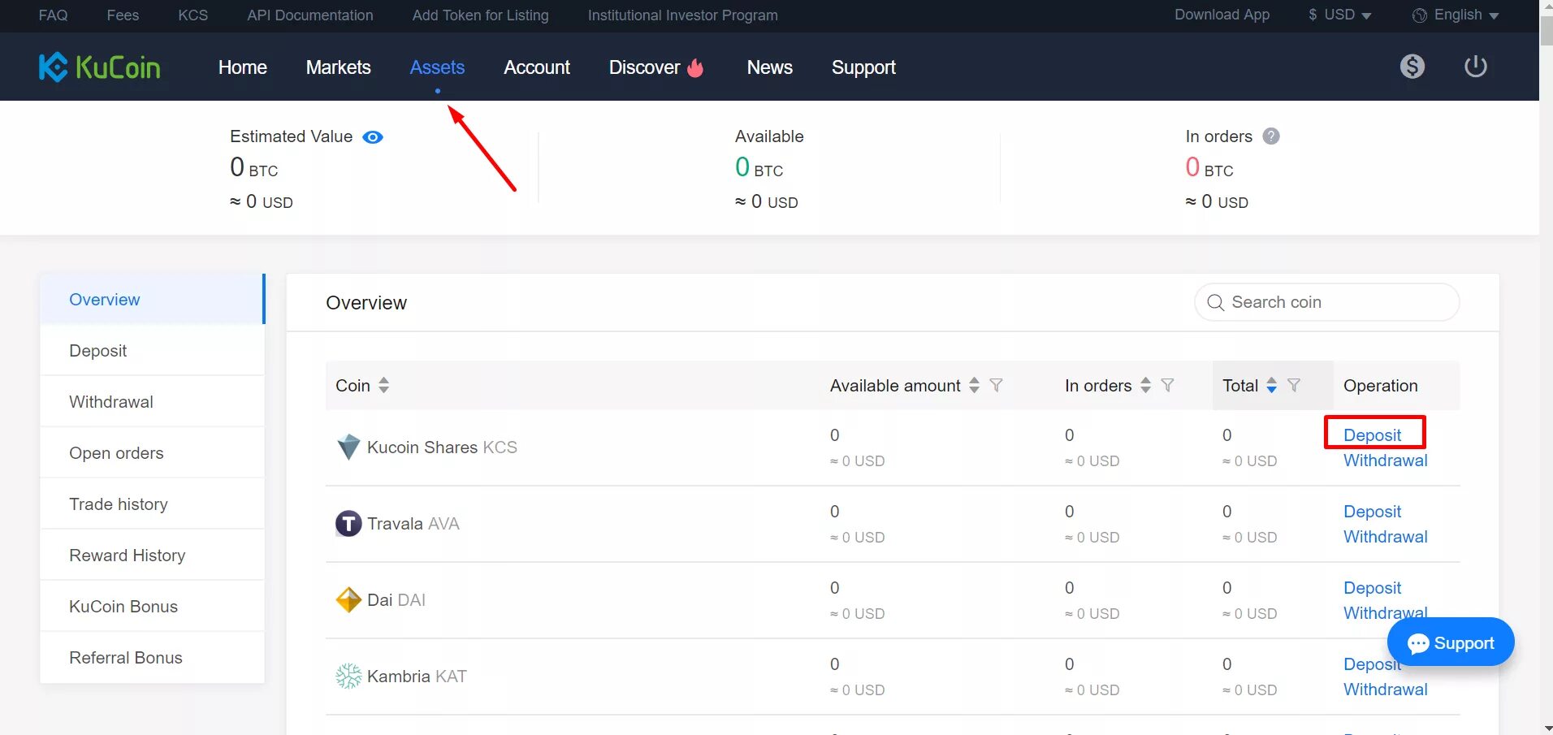The width and height of the screenshot is (1553, 735).
Task: Filter the In orders column
Action: pos(1167,386)
